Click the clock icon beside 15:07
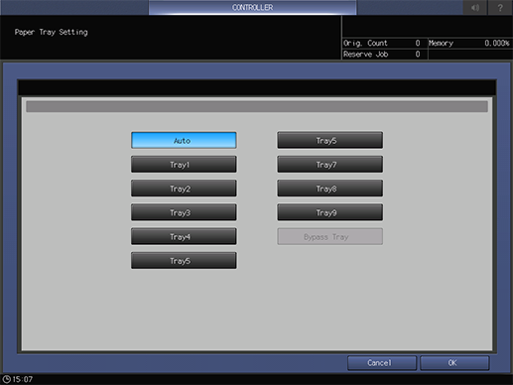This screenshot has width=513, height=385. click(6, 379)
